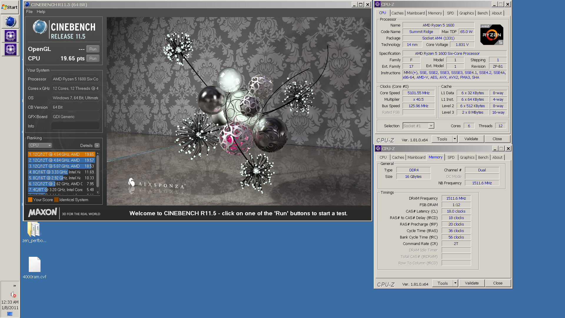This screenshot has height=318, width=565.
Task: Click Tools button in bottom CPU-Z
Action: coord(443,283)
